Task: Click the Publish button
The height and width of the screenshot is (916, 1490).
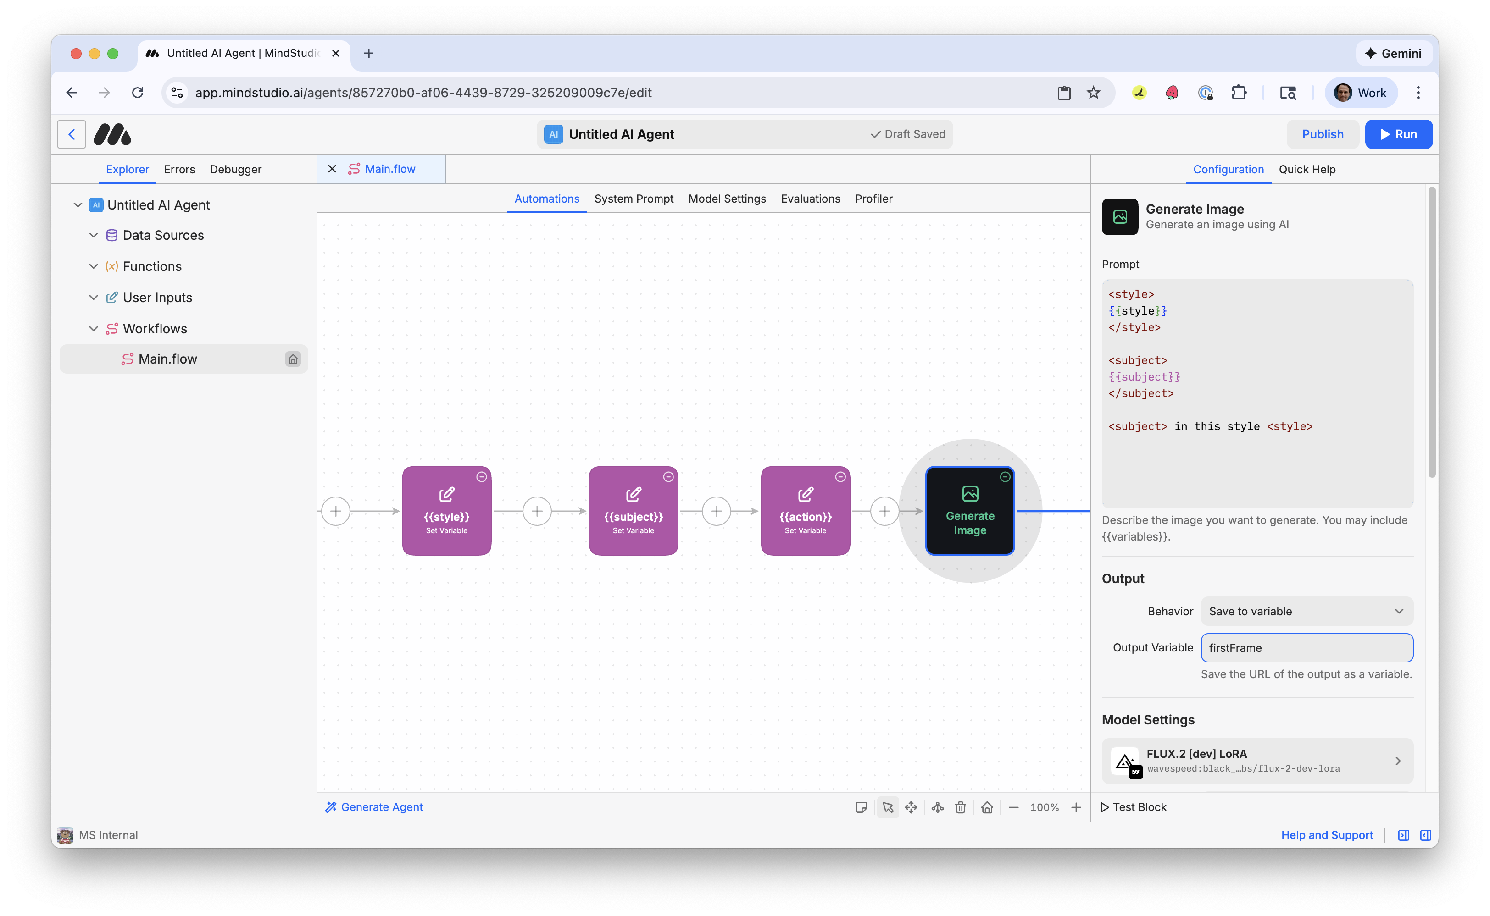Action: click(x=1323, y=134)
